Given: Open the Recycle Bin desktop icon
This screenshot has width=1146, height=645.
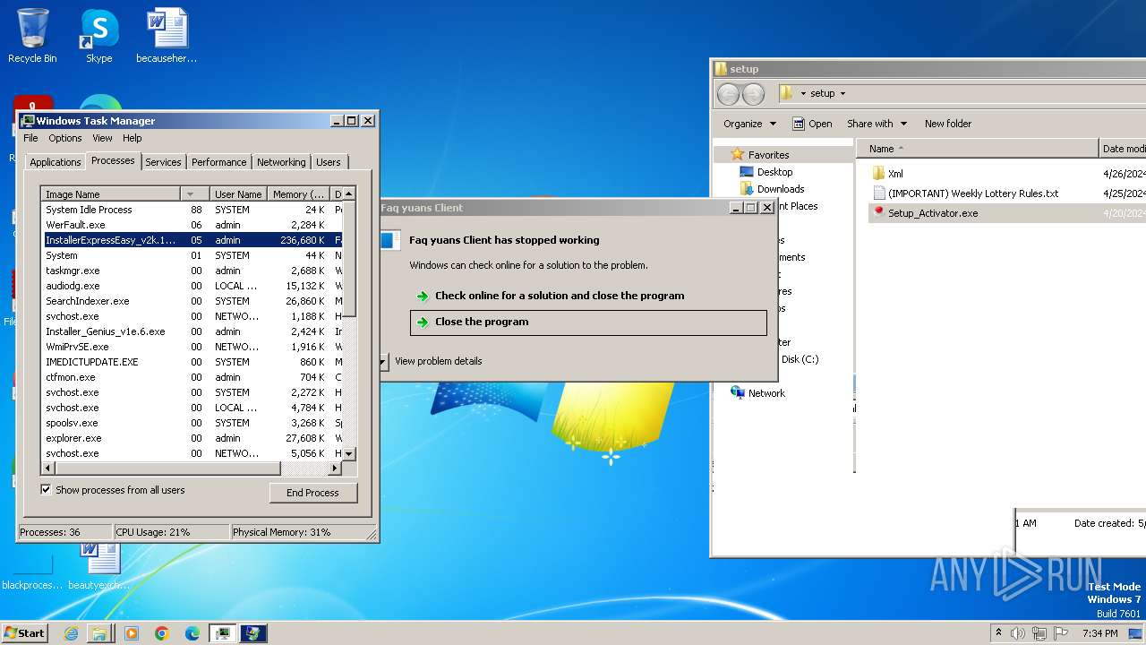Looking at the screenshot, I should (x=32, y=36).
